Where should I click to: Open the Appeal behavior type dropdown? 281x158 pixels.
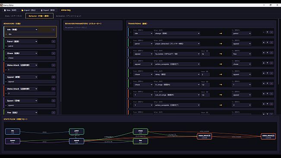(x=22, y=77)
